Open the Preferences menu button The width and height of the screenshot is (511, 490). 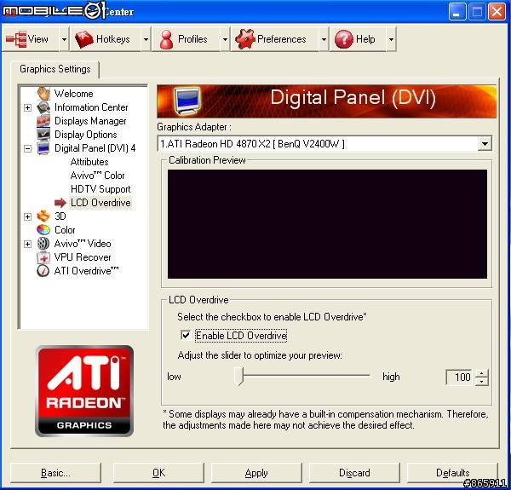point(275,39)
